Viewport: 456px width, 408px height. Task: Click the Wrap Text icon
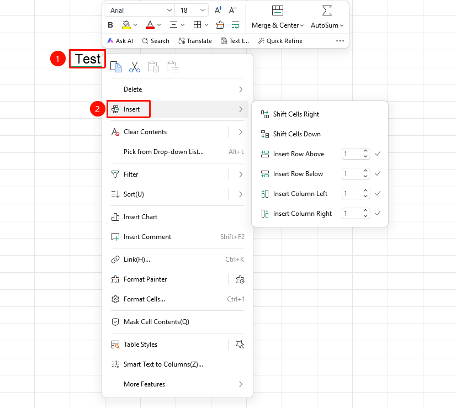point(235,25)
